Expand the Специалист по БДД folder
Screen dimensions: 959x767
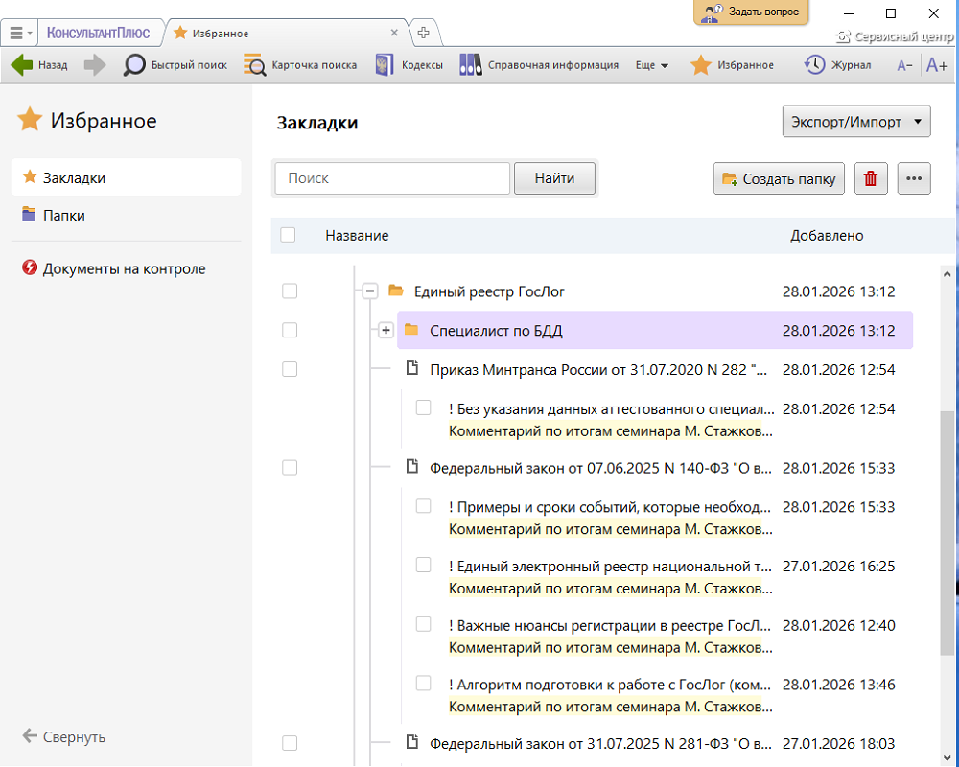coord(386,330)
